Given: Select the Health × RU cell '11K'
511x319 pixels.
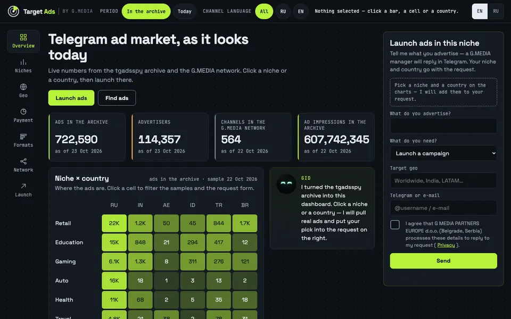Looking at the screenshot, I should [114, 300].
